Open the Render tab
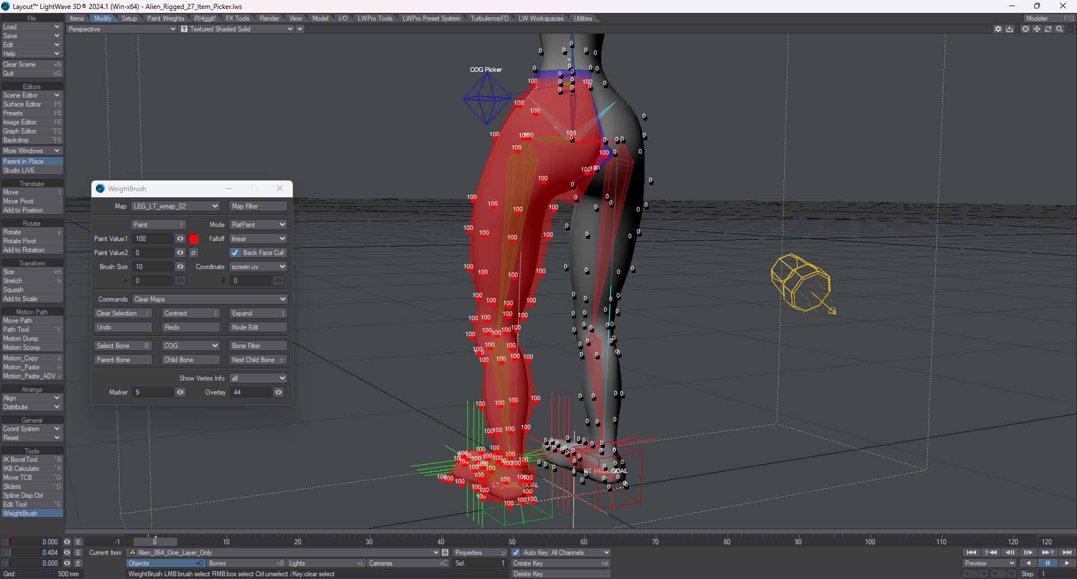Image resolution: width=1077 pixels, height=579 pixels. tap(269, 18)
